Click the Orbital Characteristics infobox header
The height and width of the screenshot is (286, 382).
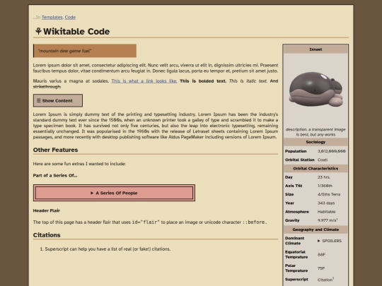[x=316, y=169]
